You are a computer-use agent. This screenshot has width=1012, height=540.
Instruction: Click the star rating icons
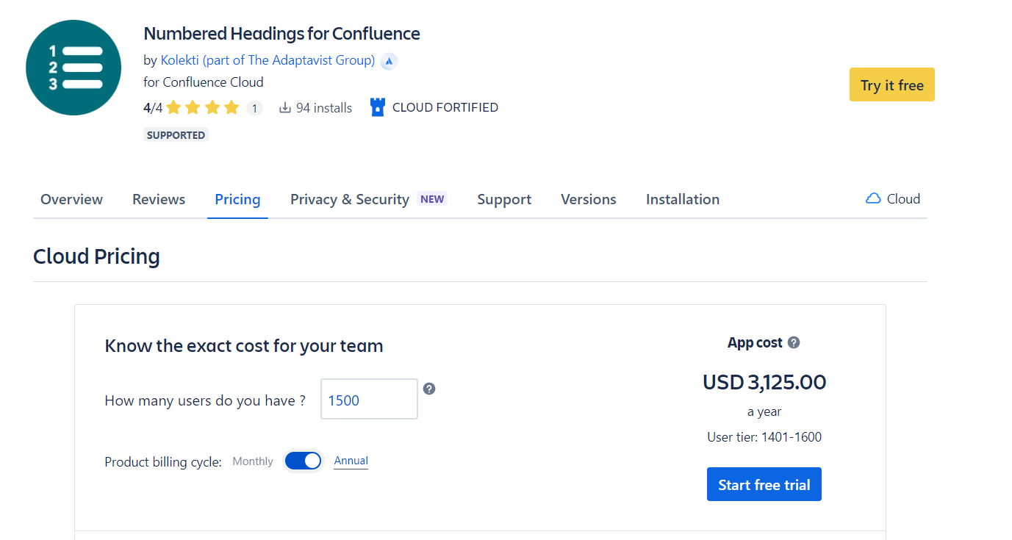tap(203, 108)
